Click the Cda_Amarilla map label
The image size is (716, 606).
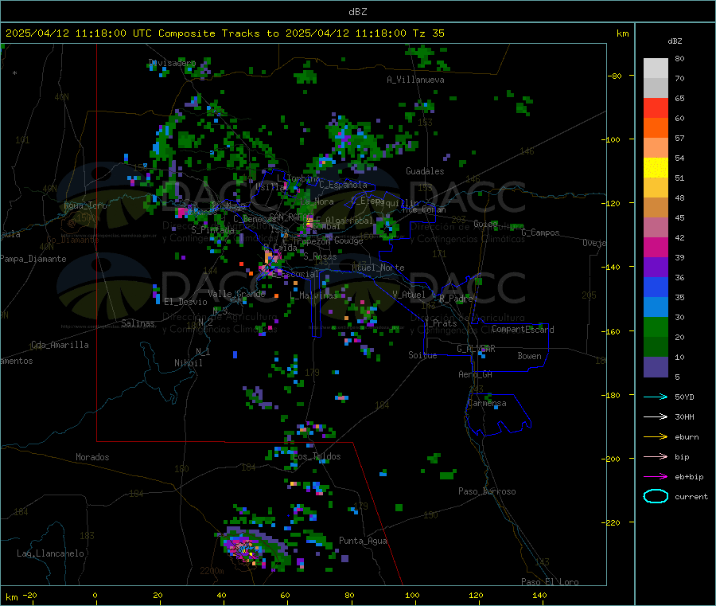pyautogui.click(x=60, y=345)
